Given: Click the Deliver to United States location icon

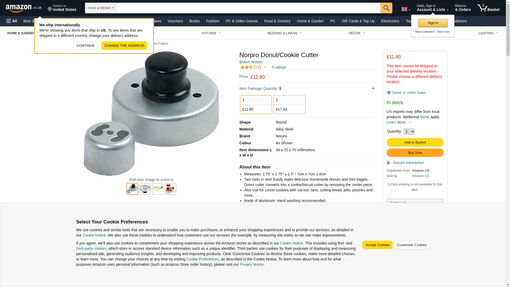Looking at the screenshot, I should [x=389, y=93].
